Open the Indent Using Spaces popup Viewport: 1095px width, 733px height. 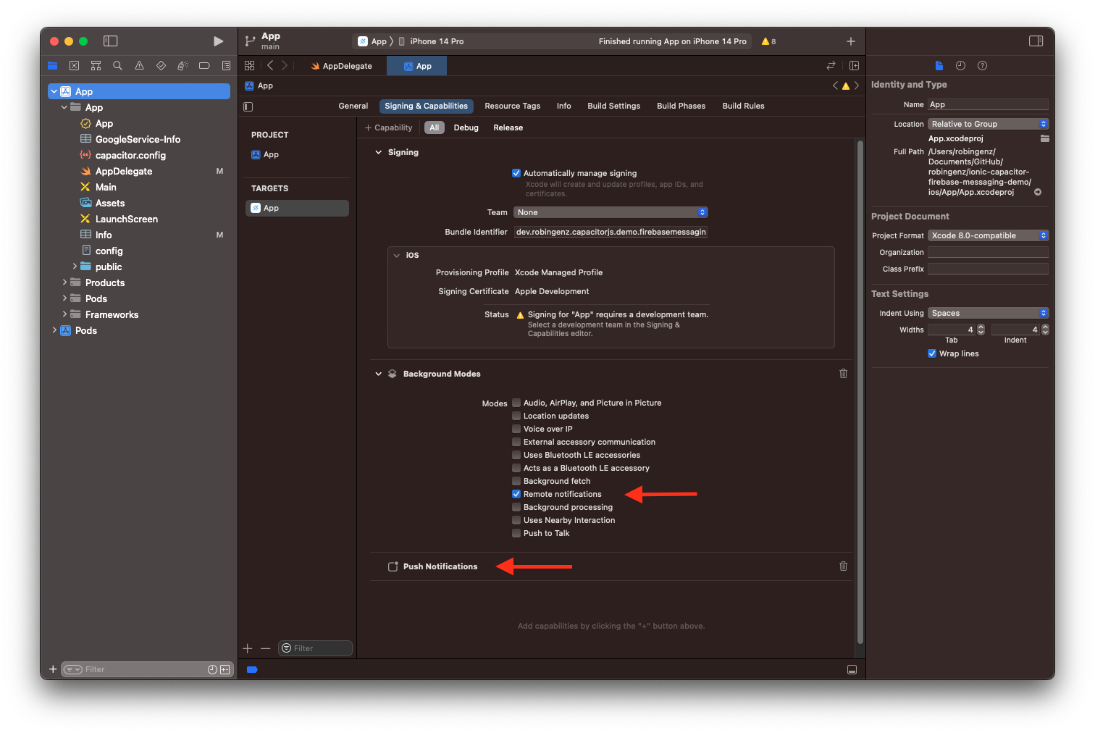pos(988,312)
